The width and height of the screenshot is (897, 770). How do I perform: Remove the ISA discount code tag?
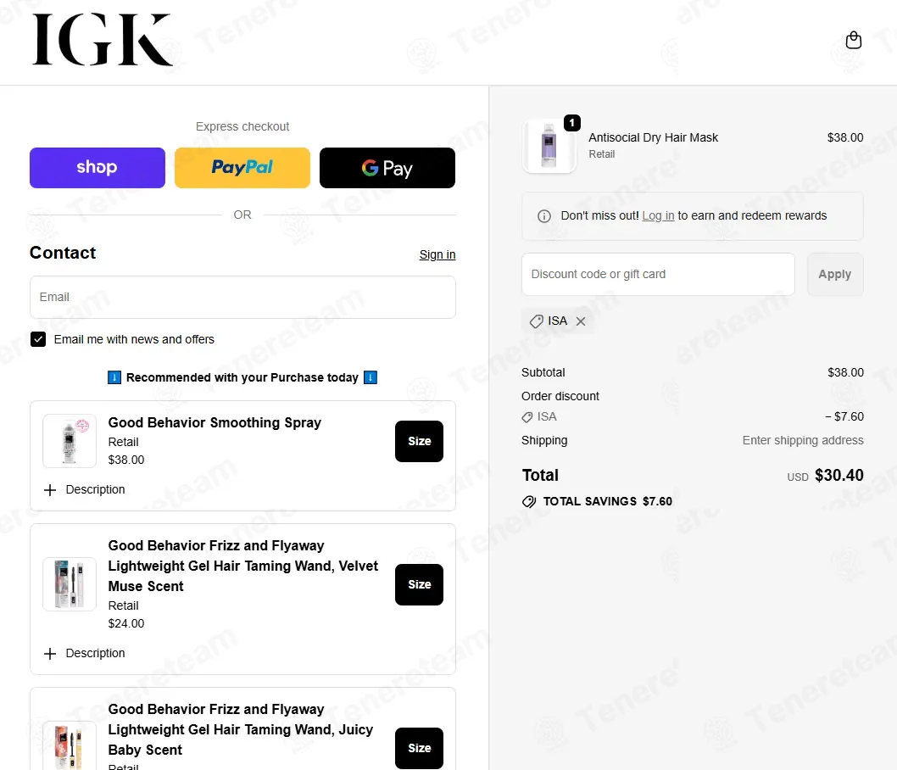point(581,321)
